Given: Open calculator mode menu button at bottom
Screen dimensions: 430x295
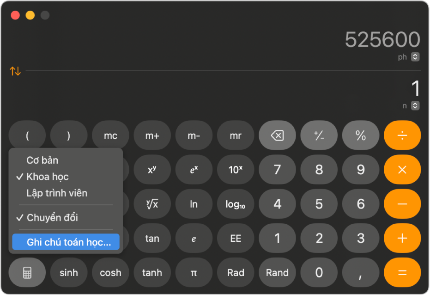Looking at the screenshot, I should [x=27, y=273].
